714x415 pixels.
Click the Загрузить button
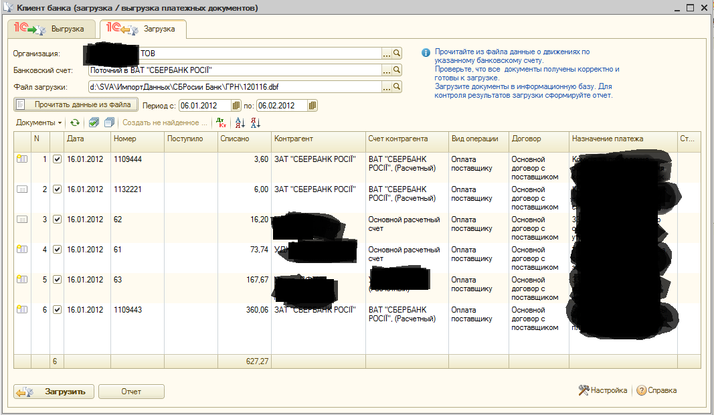(52, 392)
